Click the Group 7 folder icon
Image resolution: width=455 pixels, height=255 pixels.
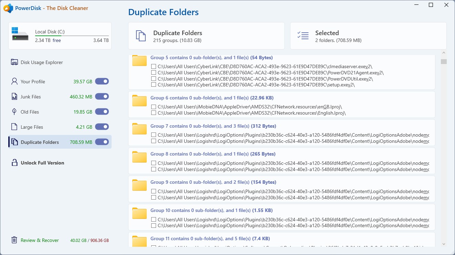coord(139,129)
